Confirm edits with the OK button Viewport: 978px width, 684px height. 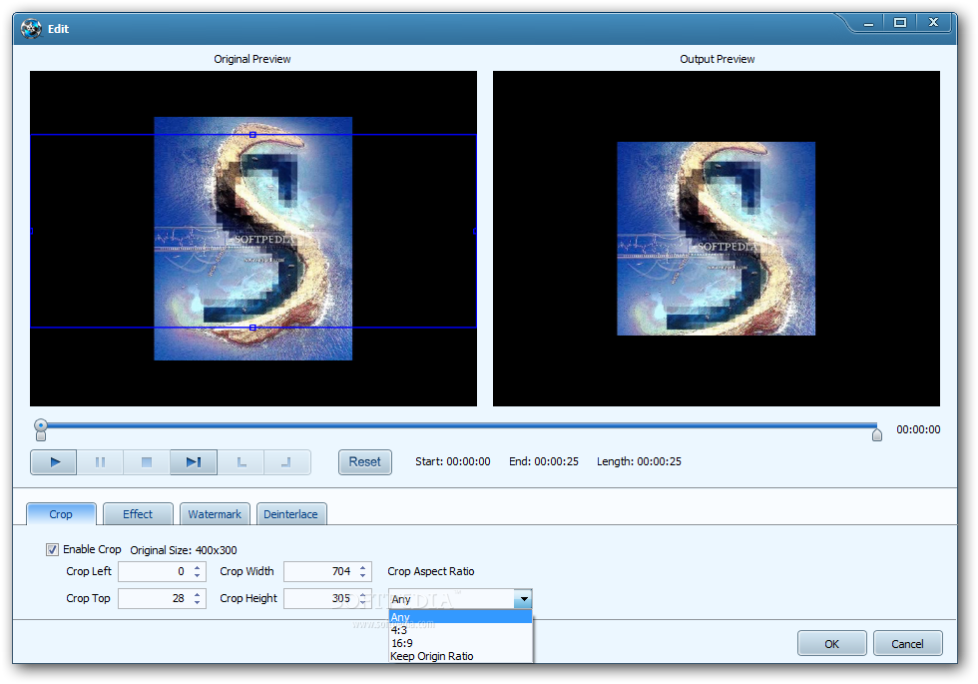831,644
